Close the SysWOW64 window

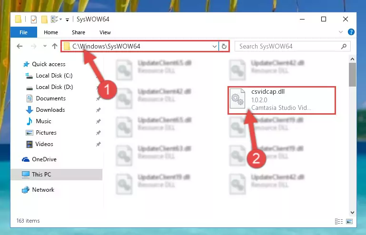click(346, 19)
